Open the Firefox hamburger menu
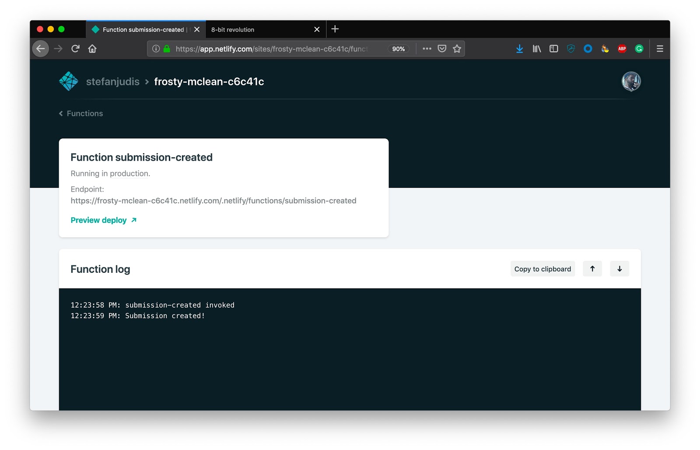 point(660,49)
